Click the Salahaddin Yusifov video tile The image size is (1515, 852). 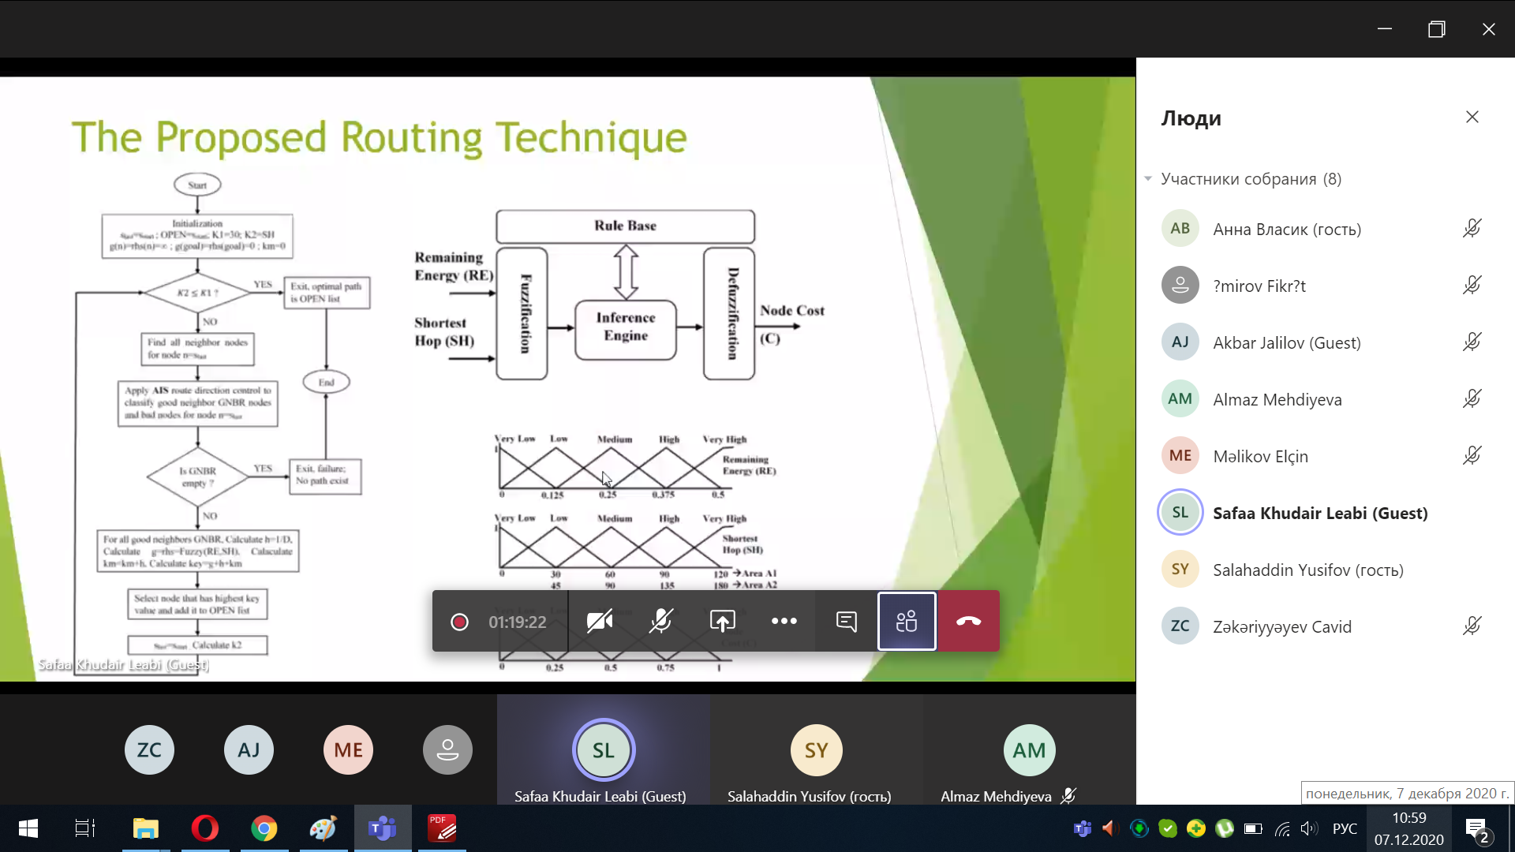pyautogui.click(x=817, y=750)
